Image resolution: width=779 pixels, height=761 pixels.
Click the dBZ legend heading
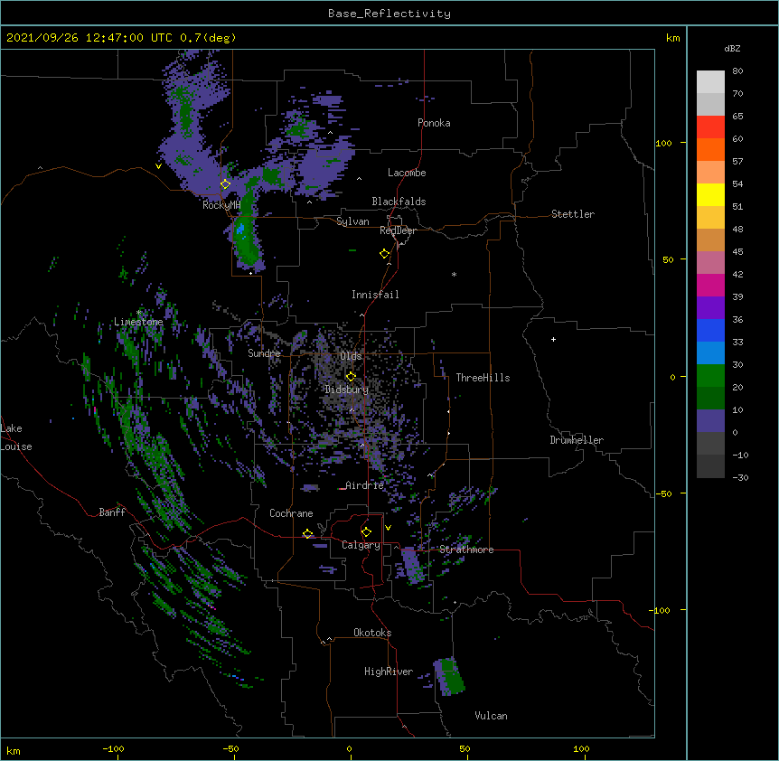[732, 48]
